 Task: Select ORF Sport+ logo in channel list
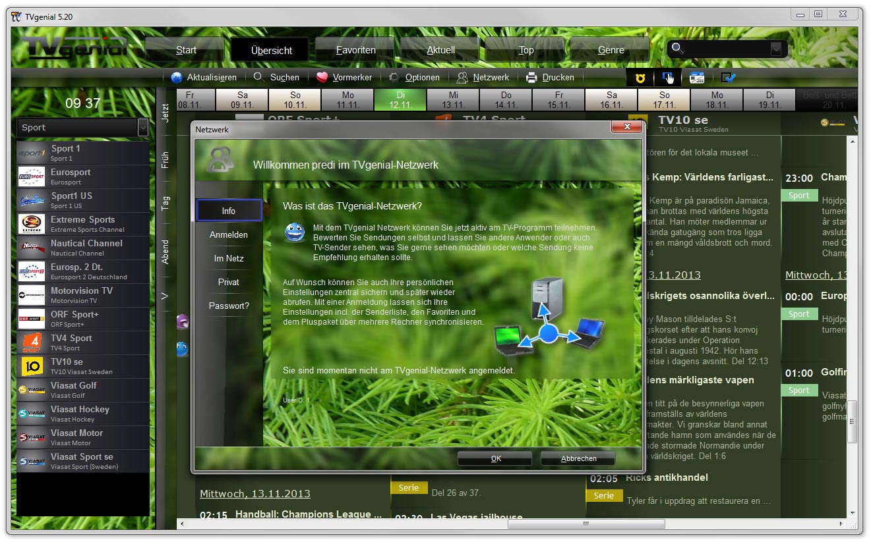point(32,319)
